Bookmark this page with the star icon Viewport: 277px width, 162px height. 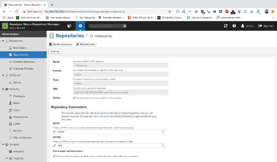pyautogui.click(x=169, y=11)
